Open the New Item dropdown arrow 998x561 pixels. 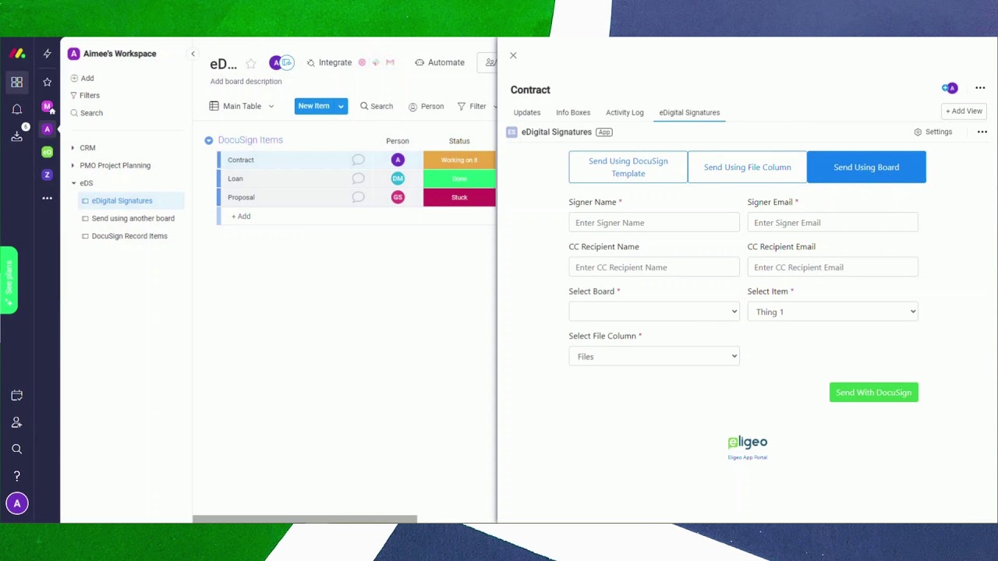[341, 106]
